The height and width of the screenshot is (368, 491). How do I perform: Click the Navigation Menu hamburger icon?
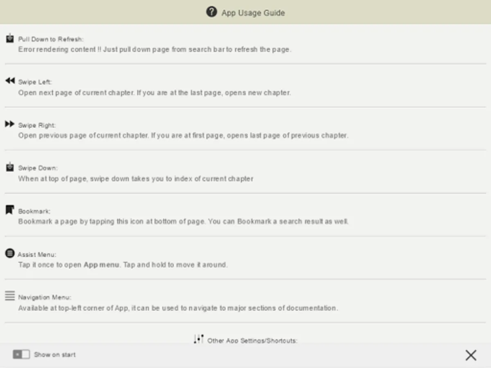(x=10, y=296)
